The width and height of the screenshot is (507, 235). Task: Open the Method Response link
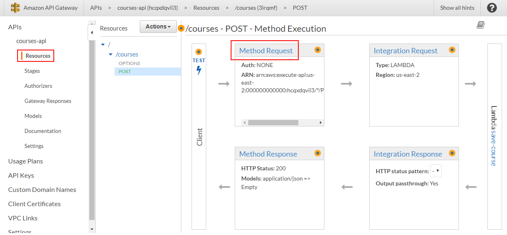268,154
